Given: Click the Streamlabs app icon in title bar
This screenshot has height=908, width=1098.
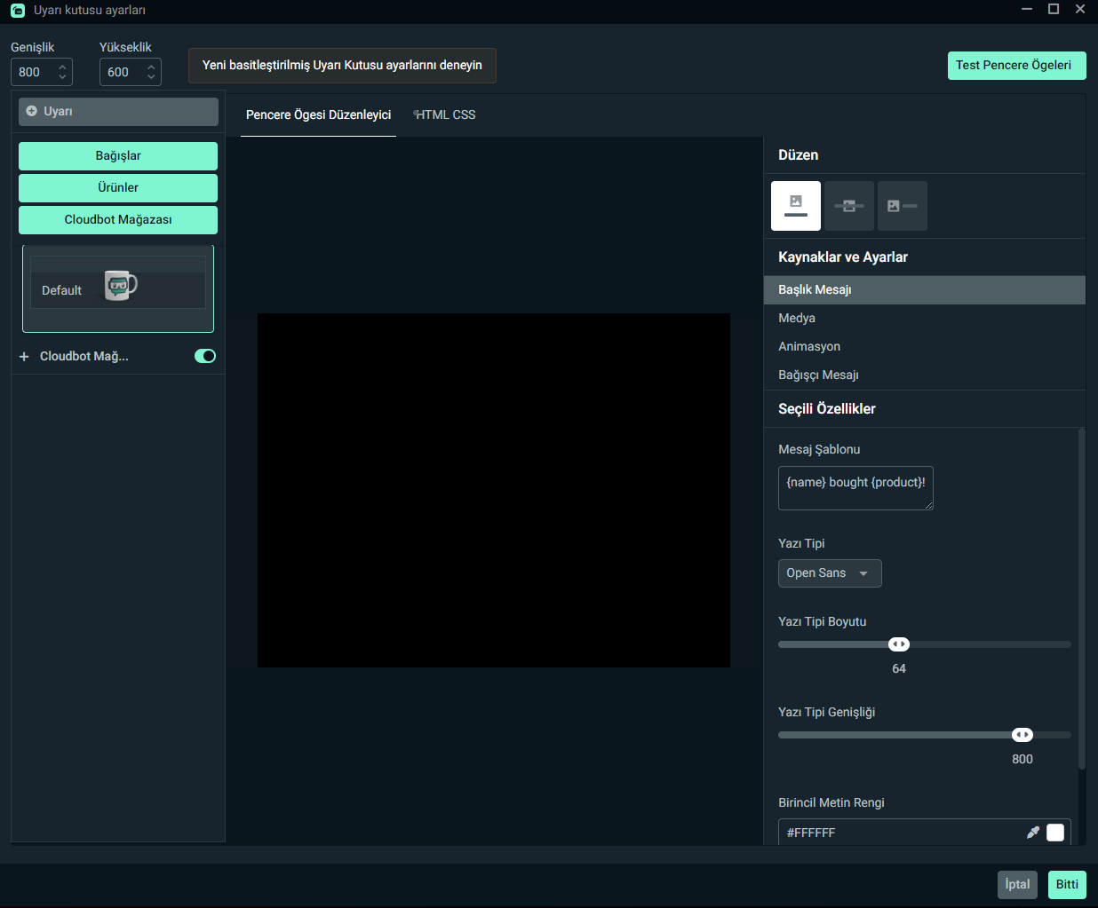Looking at the screenshot, I should (18, 10).
